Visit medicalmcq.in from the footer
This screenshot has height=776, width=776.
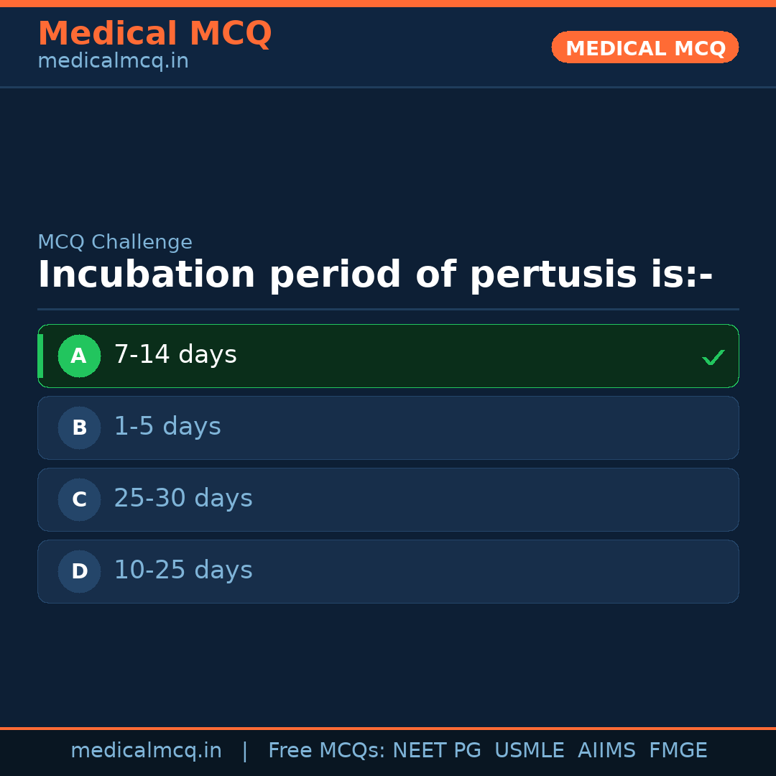tap(147, 750)
